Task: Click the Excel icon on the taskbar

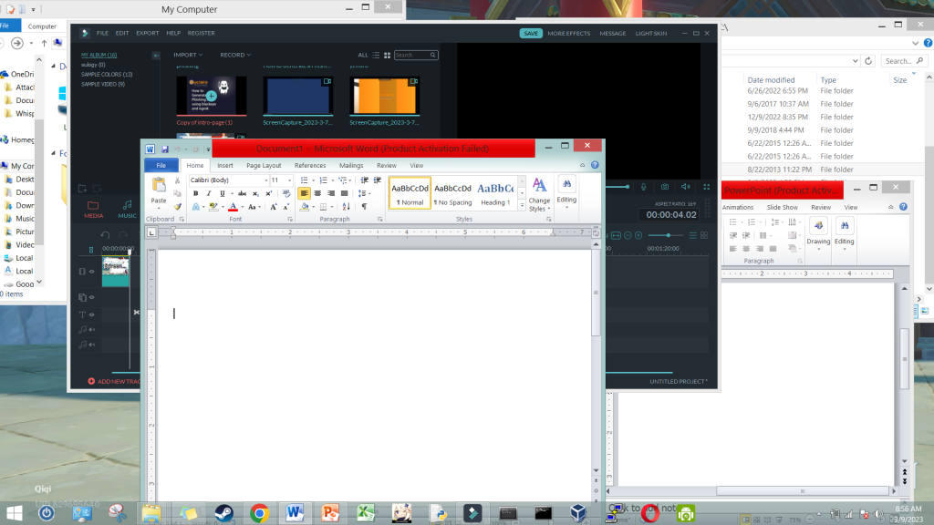Action: coord(365,513)
